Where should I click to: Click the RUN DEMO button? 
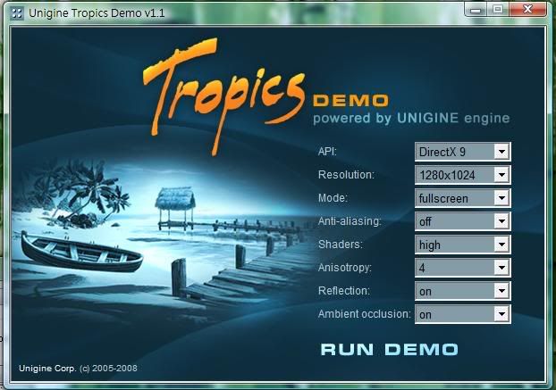[x=389, y=349]
